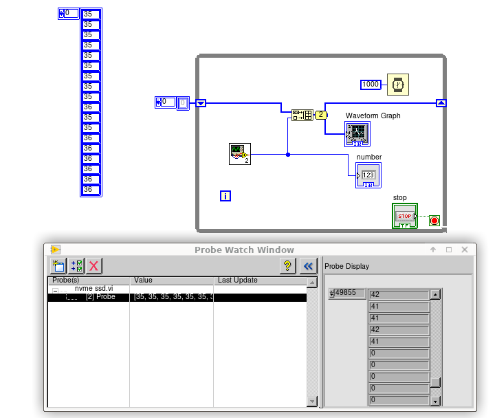Click the New Probe toolbar icon
This screenshot has height=418, width=497.
(58, 265)
